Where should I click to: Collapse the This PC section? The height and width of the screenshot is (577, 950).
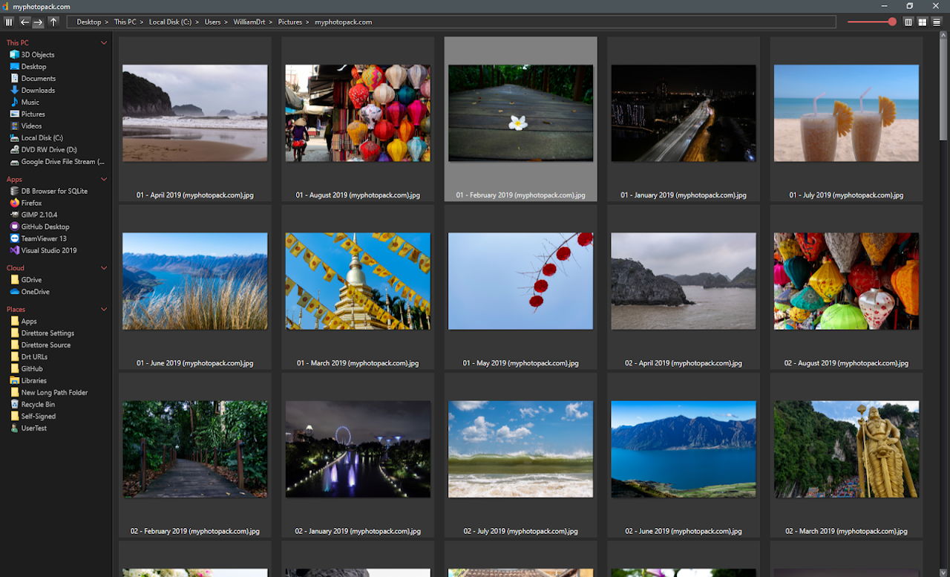pos(104,43)
